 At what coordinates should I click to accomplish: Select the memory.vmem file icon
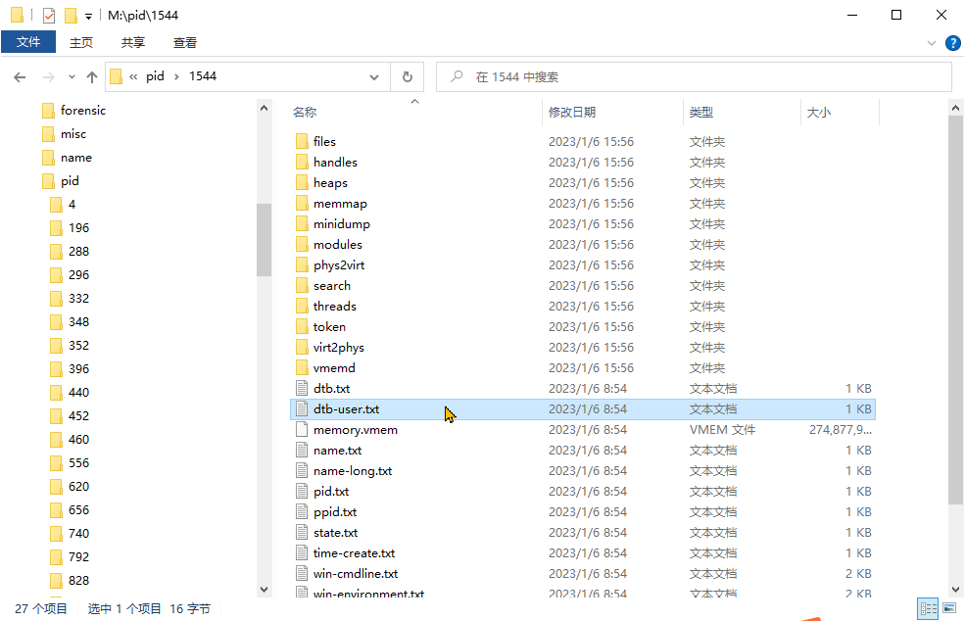[x=302, y=430]
